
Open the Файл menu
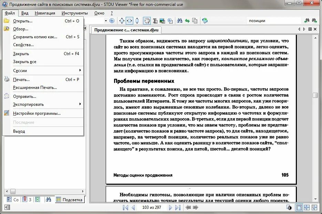[x=10, y=13]
